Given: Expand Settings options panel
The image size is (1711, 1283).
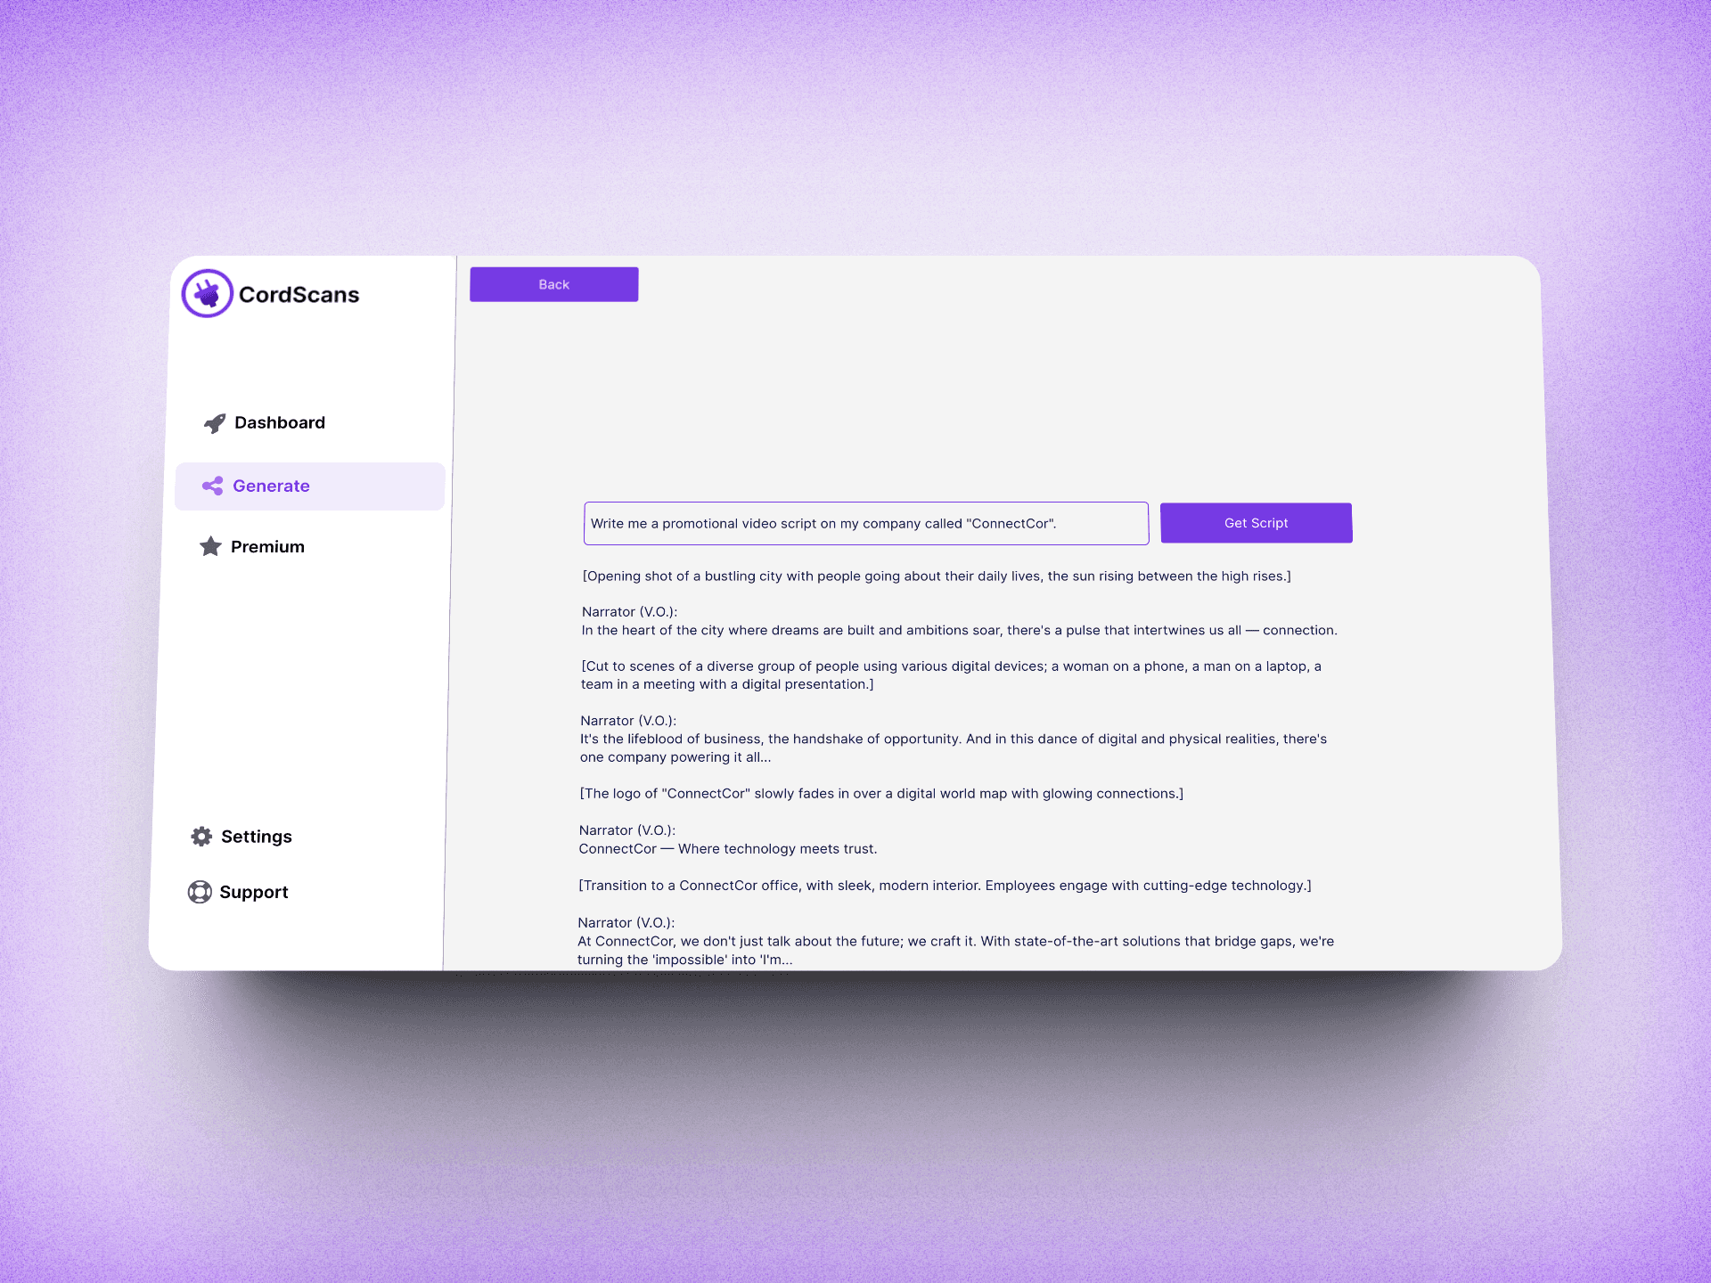Looking at the screenshot, I should [258, 836].
